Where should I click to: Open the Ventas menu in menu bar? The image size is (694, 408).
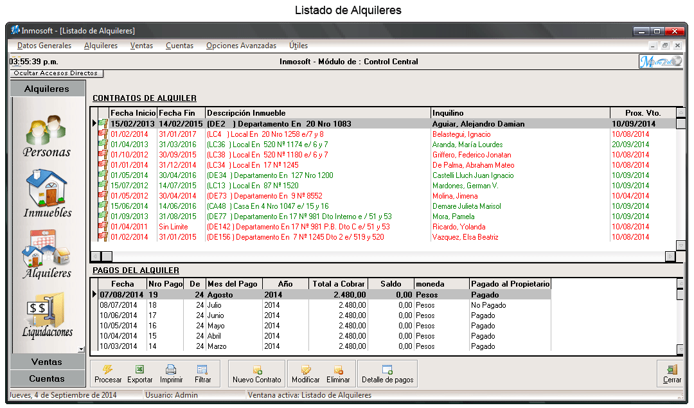pyautogui.click(x=141, y=46)
